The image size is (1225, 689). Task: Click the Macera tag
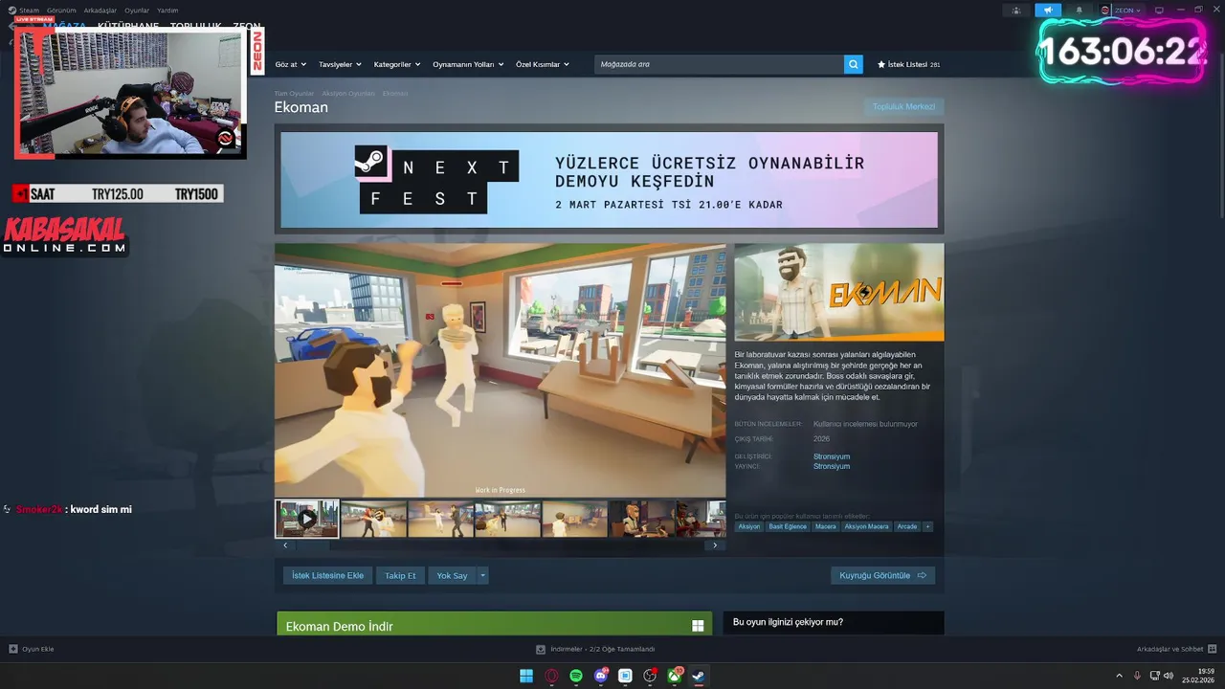[826, 526]
